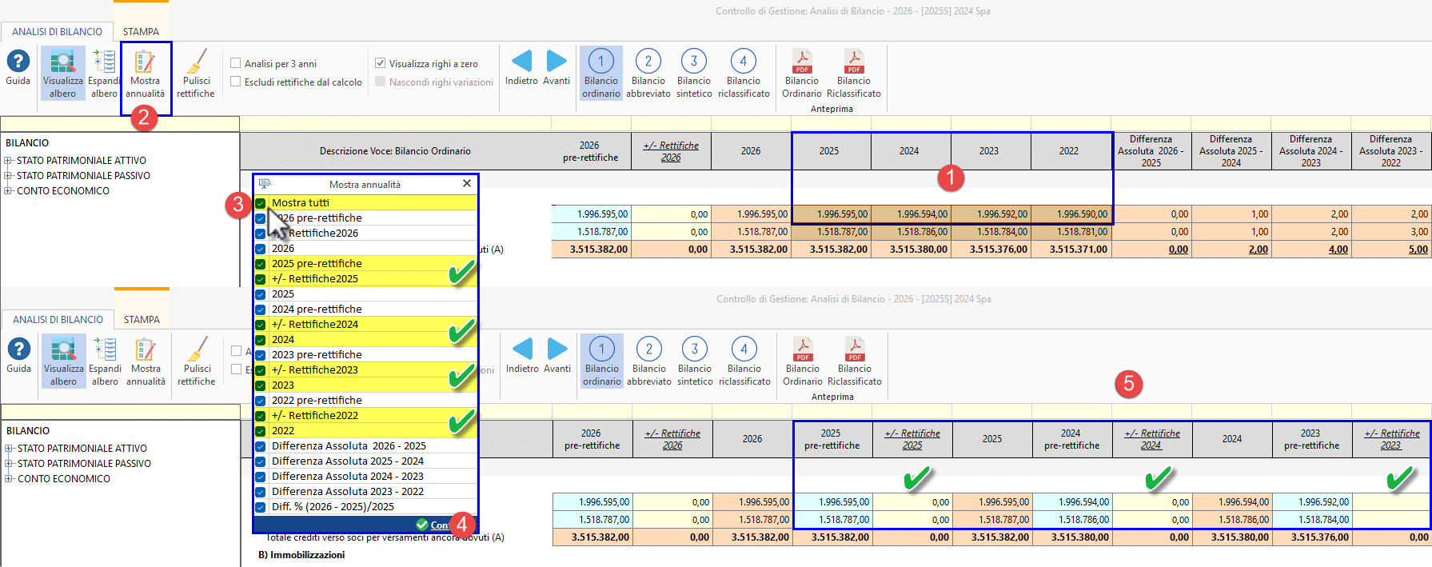Close the Mostra annualità popup
Image resolution: width=1432 pixels, height=567 pixels.
tap(467, 184)
